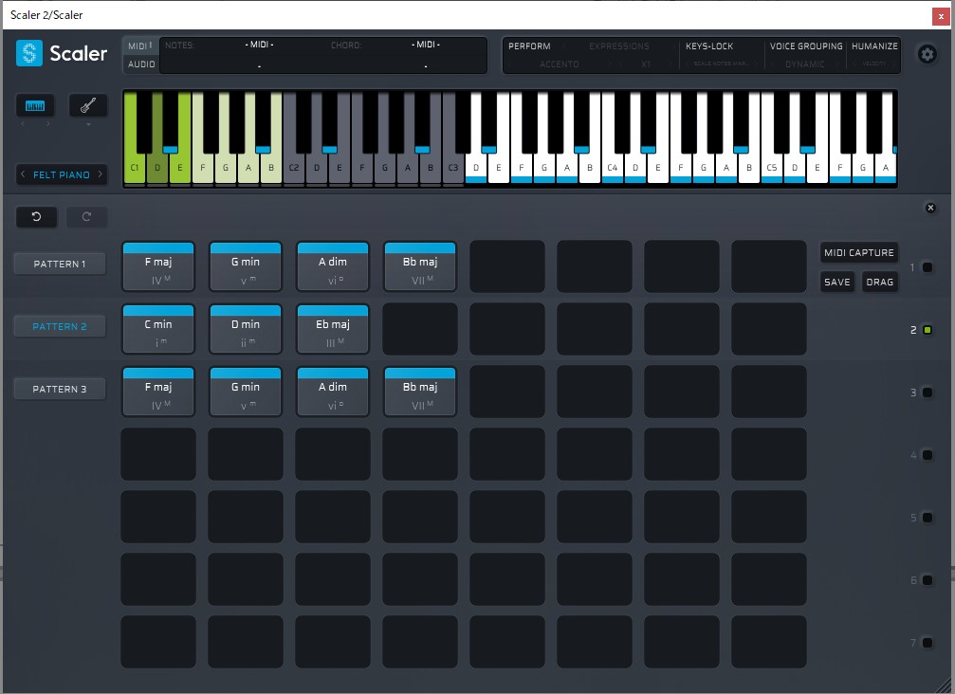Screen dimensions: 955x694
Task: Play the C3 key on the keyboard
Action: (x=453, y=168)
